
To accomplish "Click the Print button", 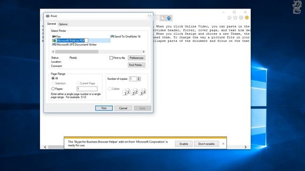I will 104,108.
